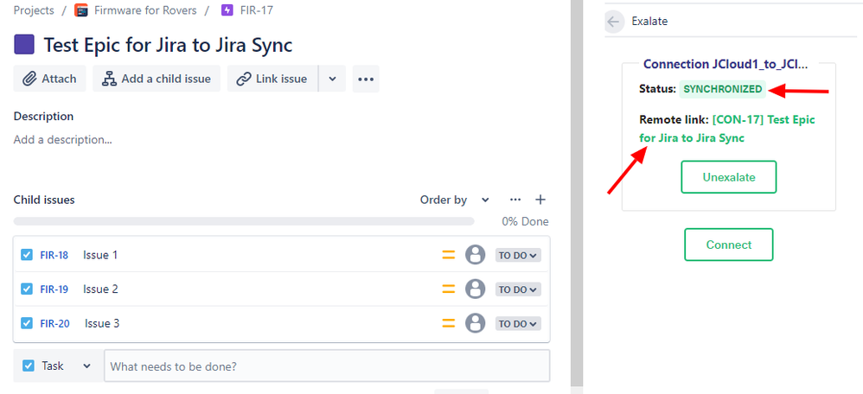This screenshot has height=394, width=863.
Task: Click the SYNCHRONIZED status badge
Action: (723, 89)
